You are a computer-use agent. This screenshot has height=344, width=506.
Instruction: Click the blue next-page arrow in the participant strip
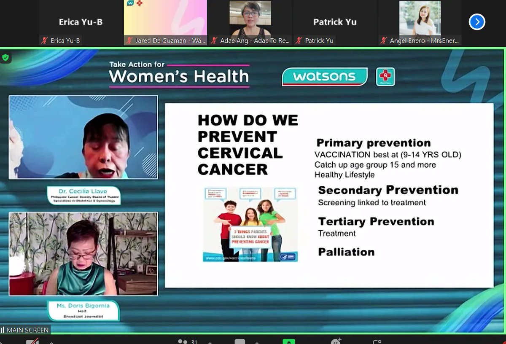[477, 22]
